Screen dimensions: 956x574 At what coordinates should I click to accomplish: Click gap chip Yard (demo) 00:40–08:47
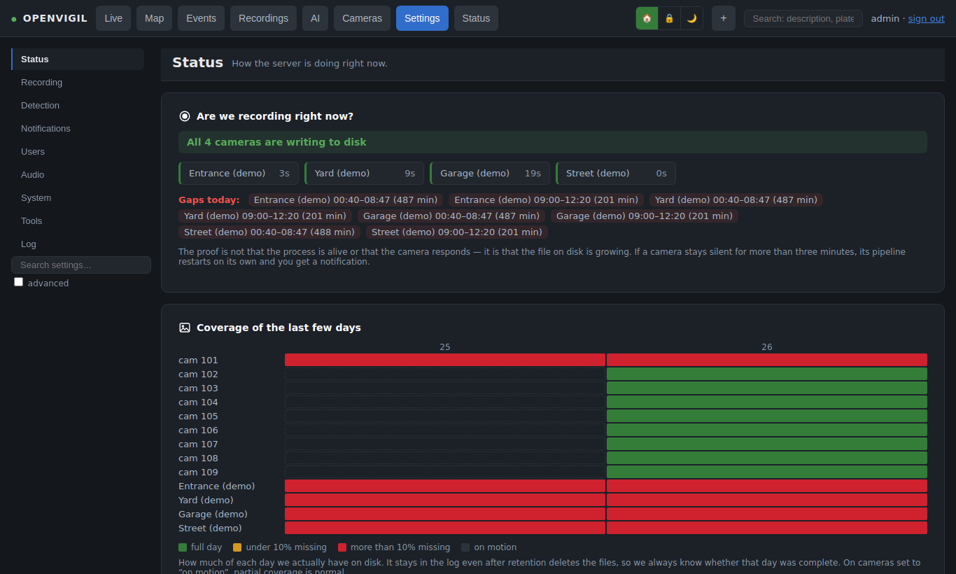pyautogui.click(x=736, y=200)
